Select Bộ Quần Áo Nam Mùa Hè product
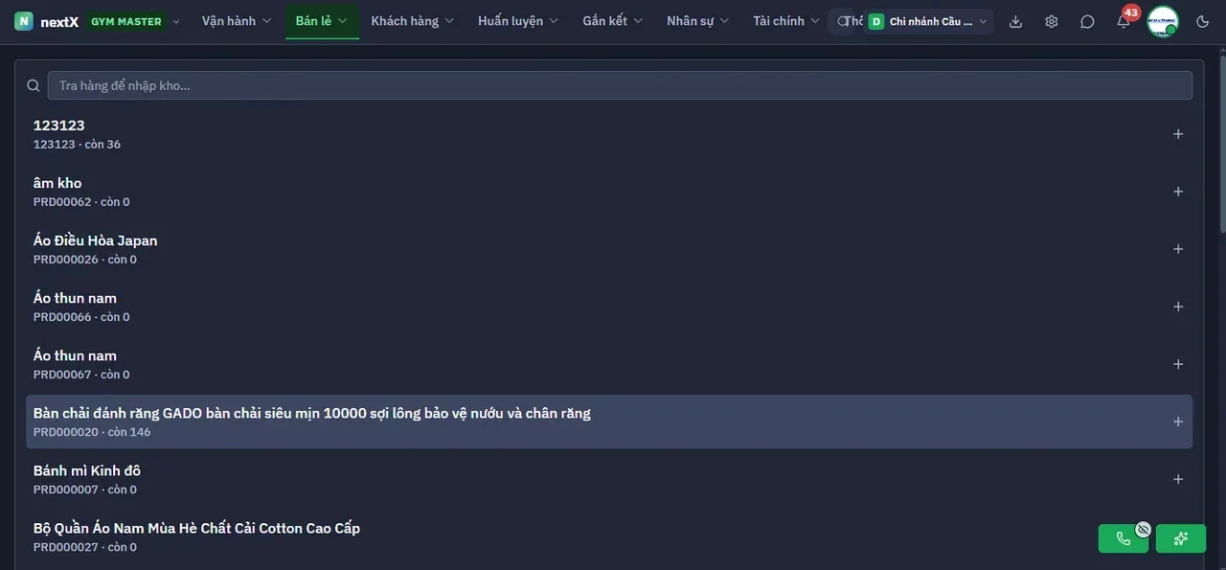The image size is (1226, 570). click(x=196, y=528)
